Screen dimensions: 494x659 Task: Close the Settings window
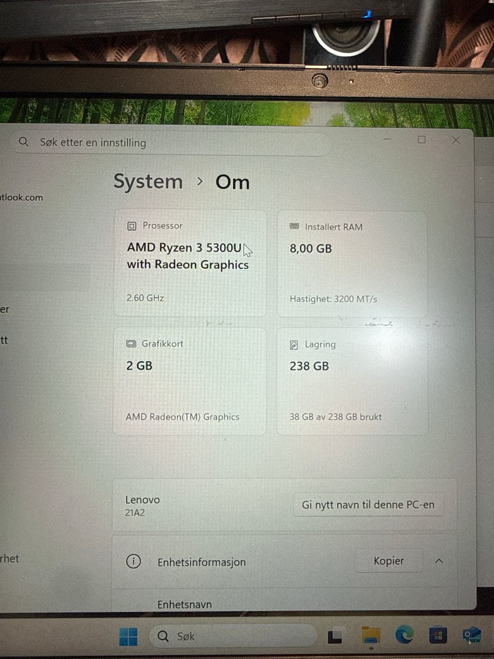(456, 140)
